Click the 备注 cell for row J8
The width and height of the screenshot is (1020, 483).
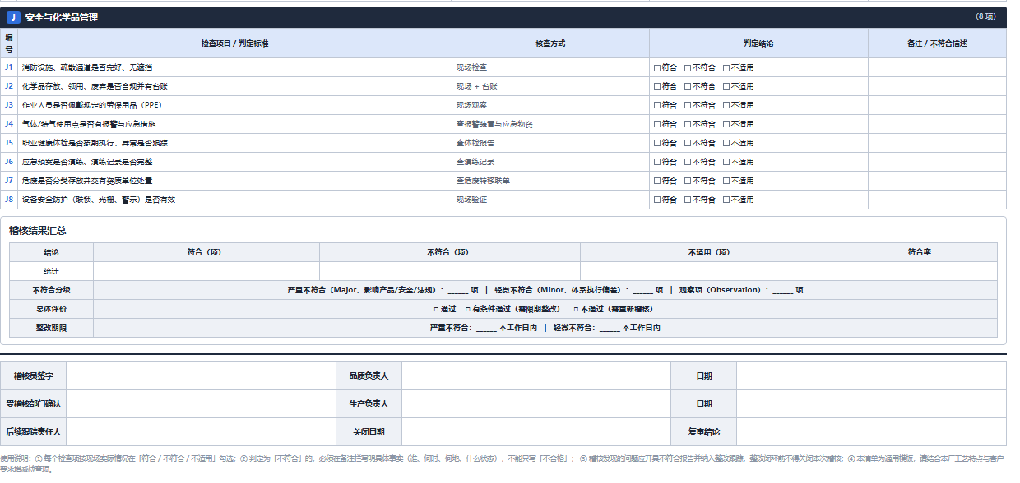(937, 200)
